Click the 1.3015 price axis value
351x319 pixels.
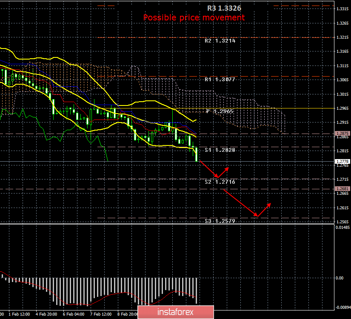pyautogui.click(x=342, y=94)
